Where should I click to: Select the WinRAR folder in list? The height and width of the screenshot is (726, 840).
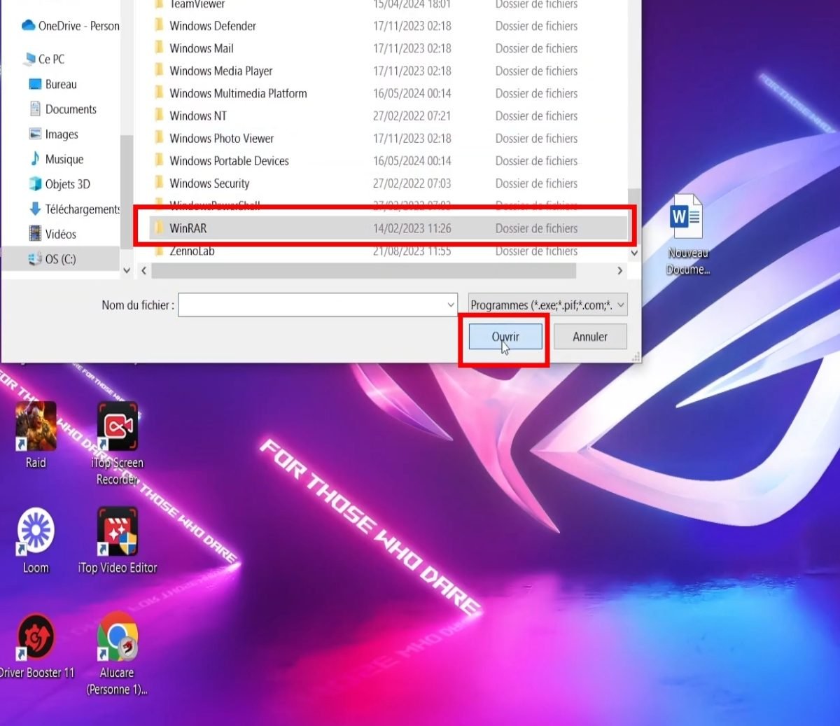188,228
